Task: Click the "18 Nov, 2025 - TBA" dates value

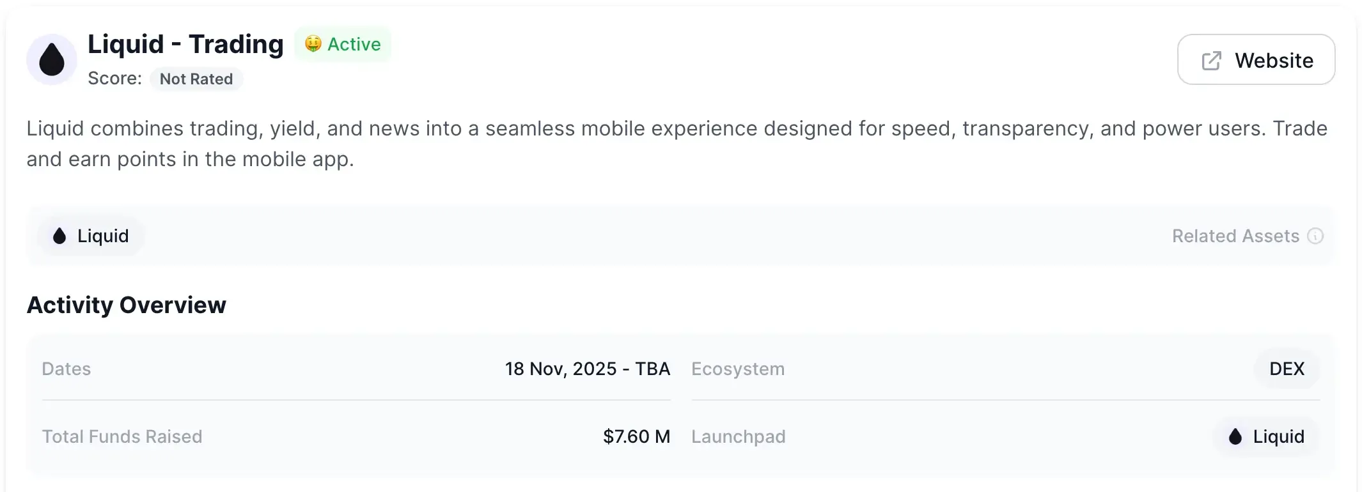Action: (587, 369)
